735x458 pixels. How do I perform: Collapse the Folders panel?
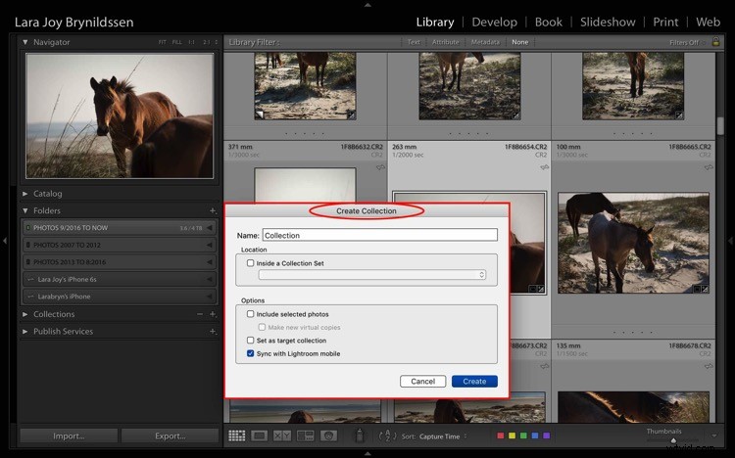tap(24, 210)
